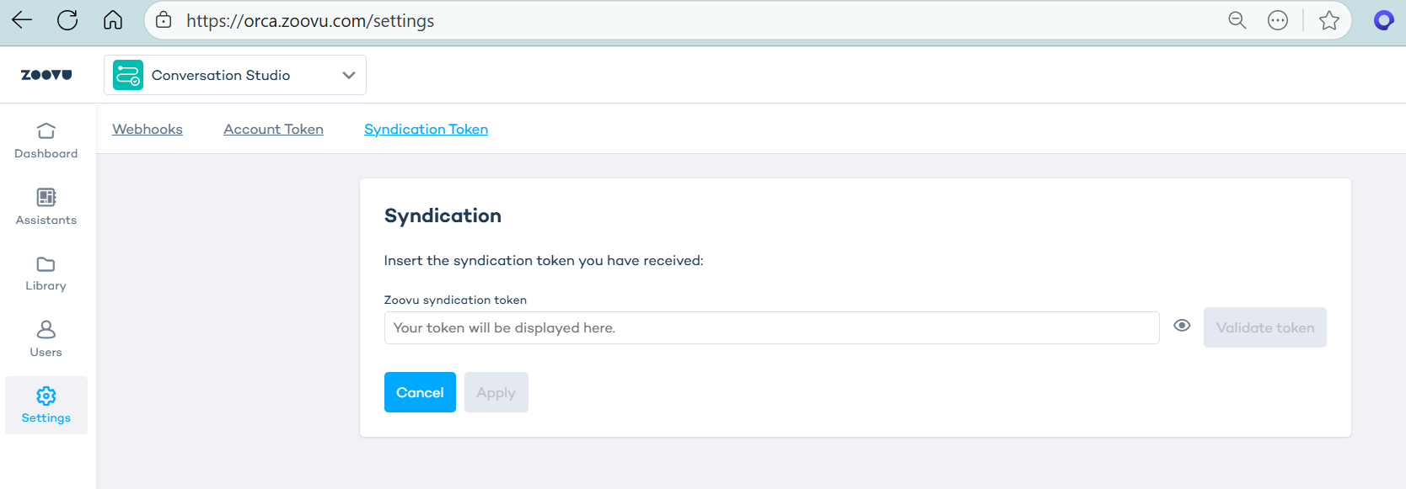Click the site security lock badge

click(x=164, y=20)
